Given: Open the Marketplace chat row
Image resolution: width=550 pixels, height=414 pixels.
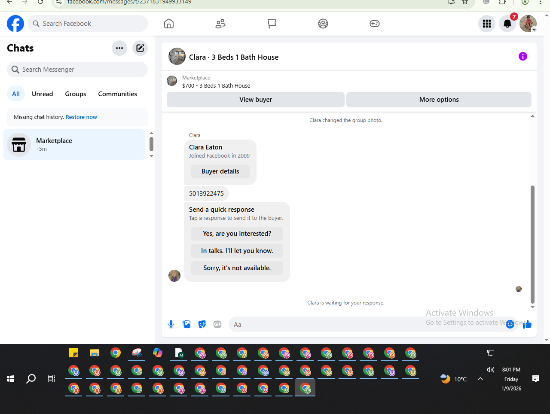Looking at the screenshot, I should (74, 145).
